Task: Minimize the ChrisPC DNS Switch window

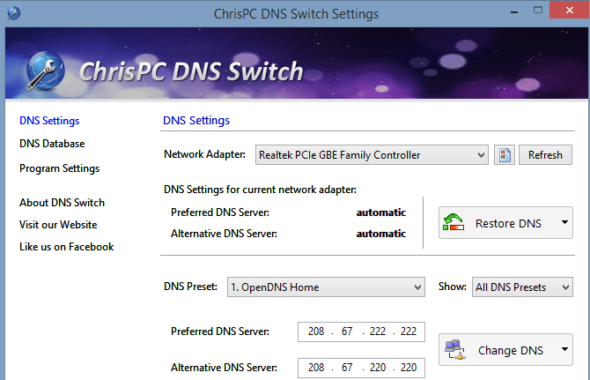Action: coord(514,11)
